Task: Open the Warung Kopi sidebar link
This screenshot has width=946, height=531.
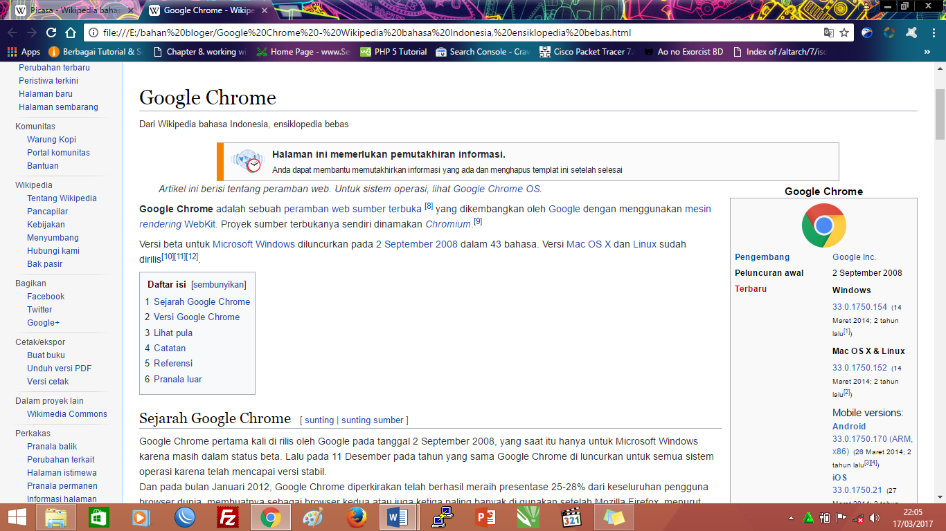Action: [52, 139]
